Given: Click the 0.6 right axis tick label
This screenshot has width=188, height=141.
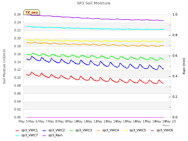Looking at the screenshot, I should (175, 56).
